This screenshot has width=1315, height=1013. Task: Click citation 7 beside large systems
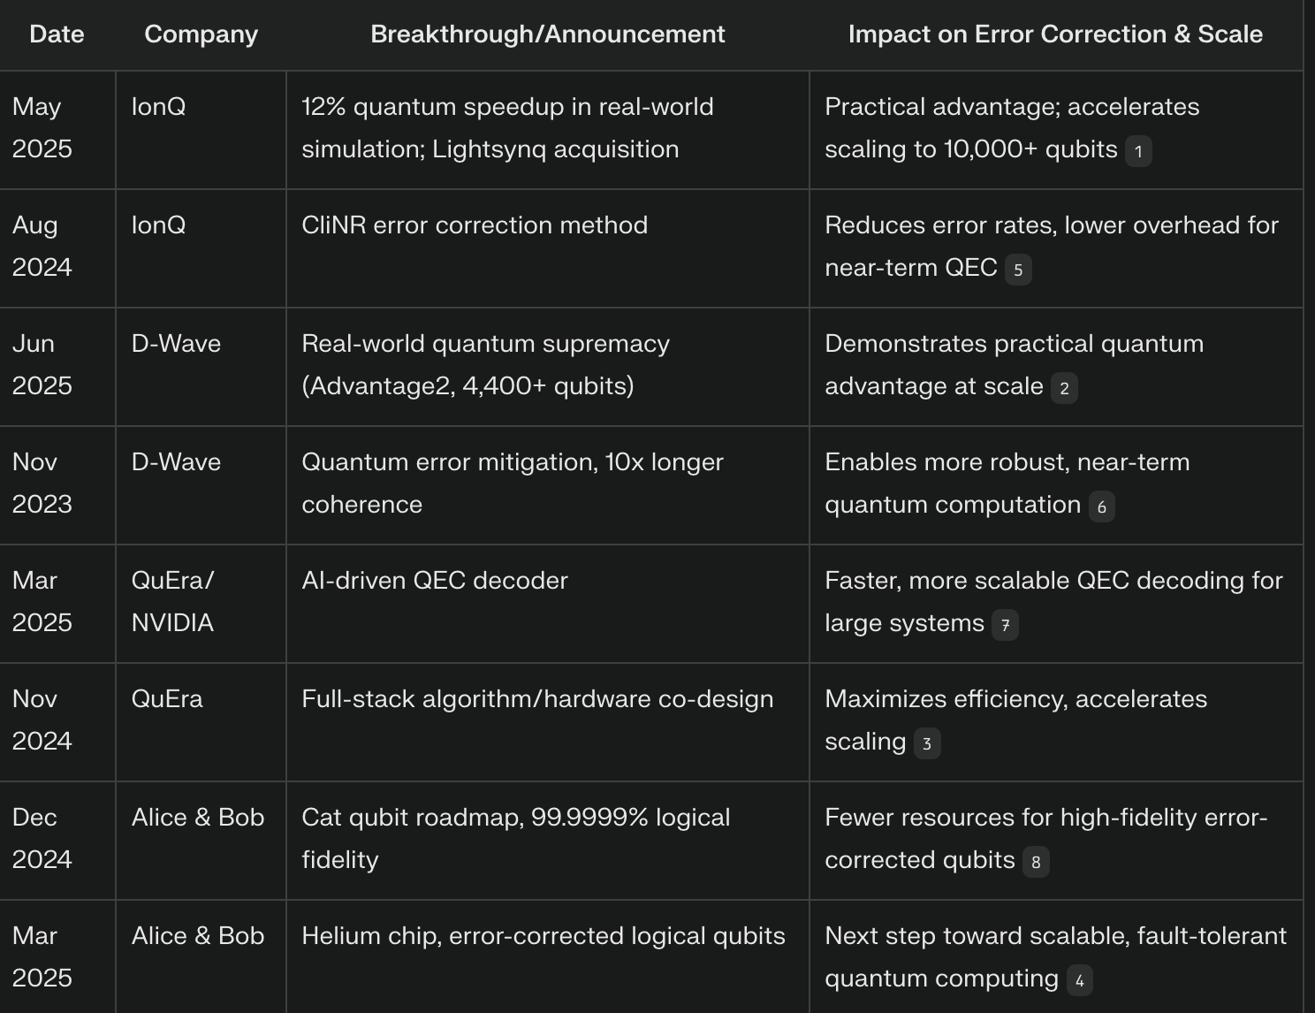pos(1005,625)
